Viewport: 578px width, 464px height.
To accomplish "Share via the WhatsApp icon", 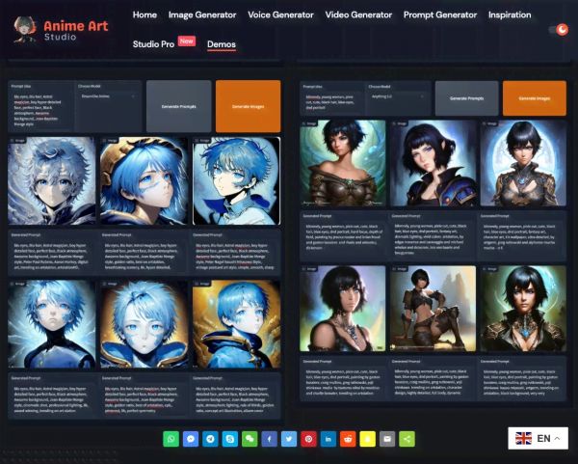I will pyautogui.click(x=171, y=439).
